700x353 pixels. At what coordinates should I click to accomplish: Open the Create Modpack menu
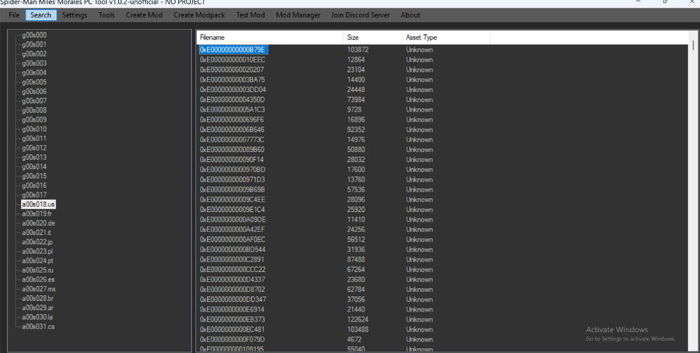(199, 15)
